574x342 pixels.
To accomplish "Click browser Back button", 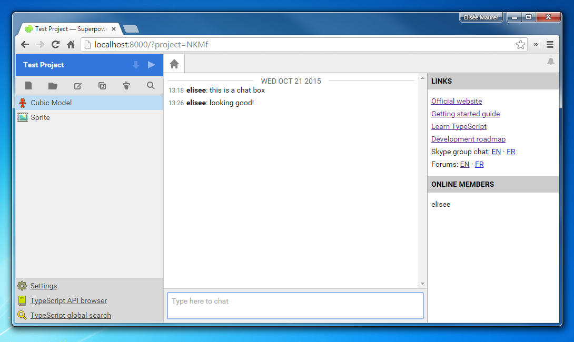I will (25, 45).
